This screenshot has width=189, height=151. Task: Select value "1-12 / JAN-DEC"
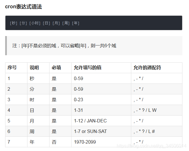pos(90,121)
